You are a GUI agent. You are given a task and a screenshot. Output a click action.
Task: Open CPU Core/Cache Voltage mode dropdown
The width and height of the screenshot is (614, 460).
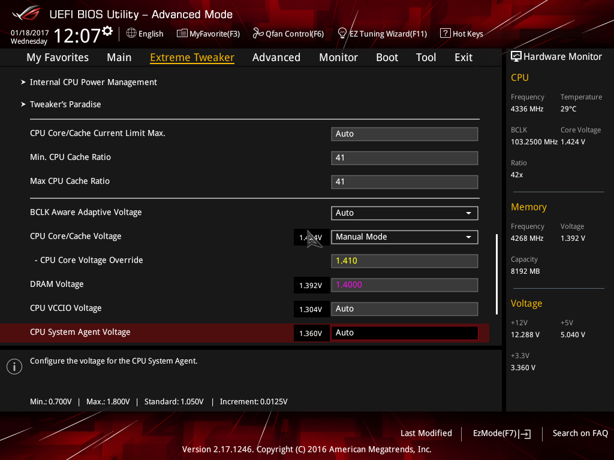(405, 237)
